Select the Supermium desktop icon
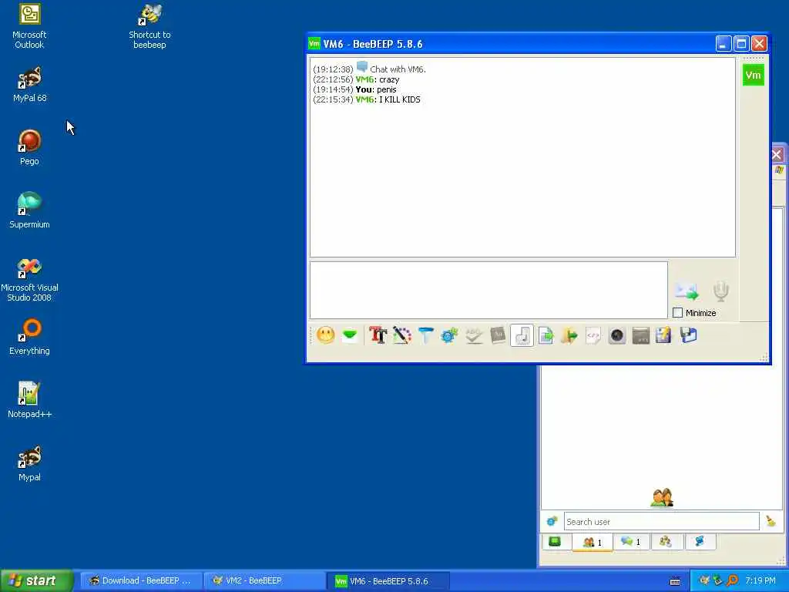 [29, 210]
